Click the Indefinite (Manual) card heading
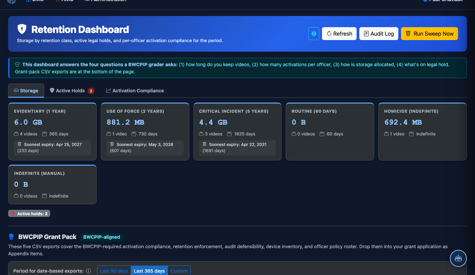This screenshot has width=475, height=275. pos(39,173)
